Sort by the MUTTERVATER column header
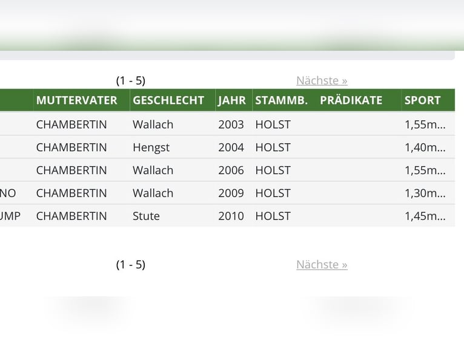The image size is (464, 347). point(76,100)
